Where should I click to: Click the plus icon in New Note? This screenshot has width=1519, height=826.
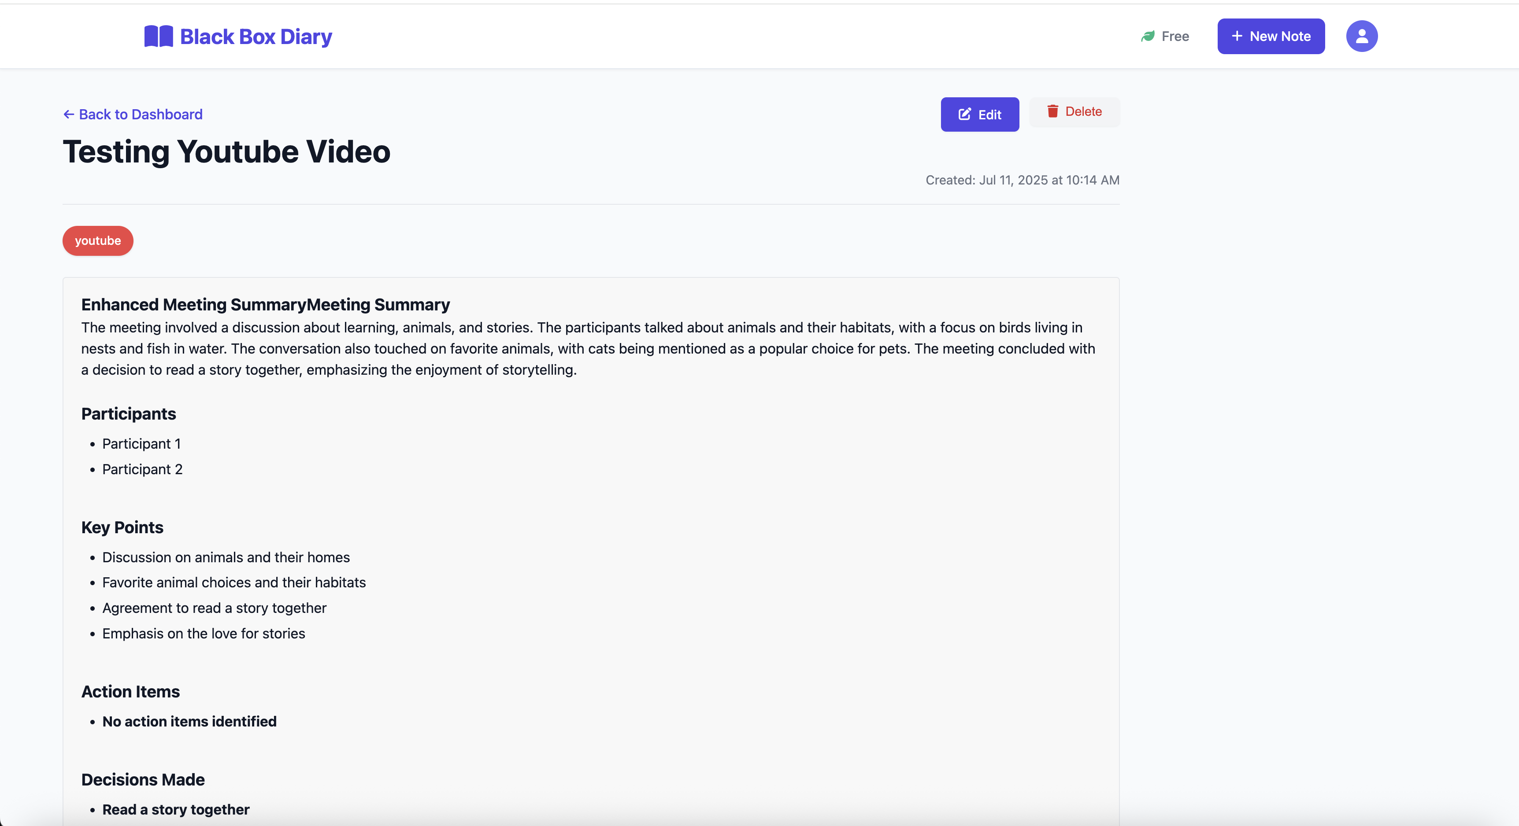point(1237,37)
